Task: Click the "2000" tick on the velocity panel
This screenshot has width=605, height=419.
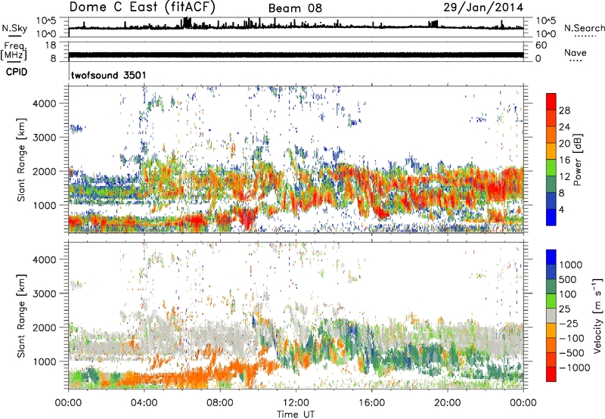Action: coord(45,327)
